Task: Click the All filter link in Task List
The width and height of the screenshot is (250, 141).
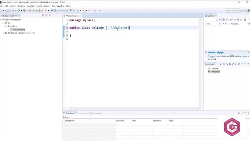Action: 226,23
